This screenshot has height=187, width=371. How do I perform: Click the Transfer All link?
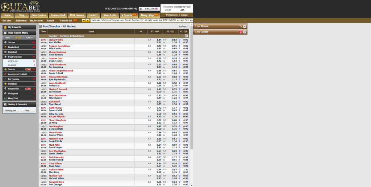66,21
